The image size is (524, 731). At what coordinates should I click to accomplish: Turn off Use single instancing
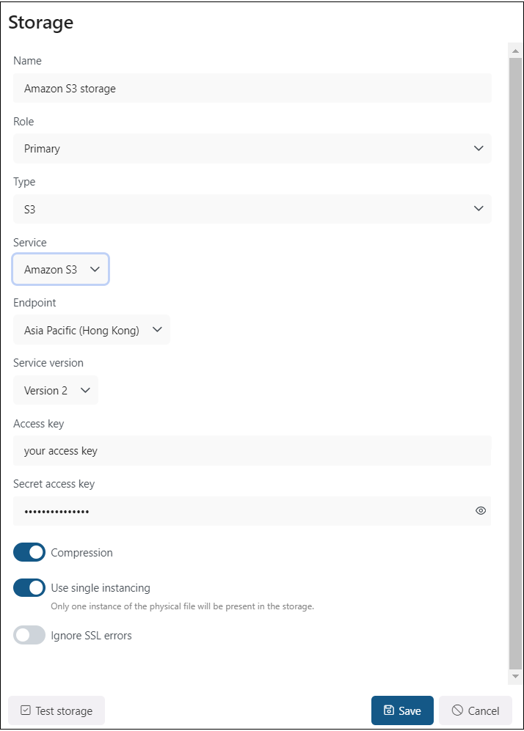click(29, 588)
